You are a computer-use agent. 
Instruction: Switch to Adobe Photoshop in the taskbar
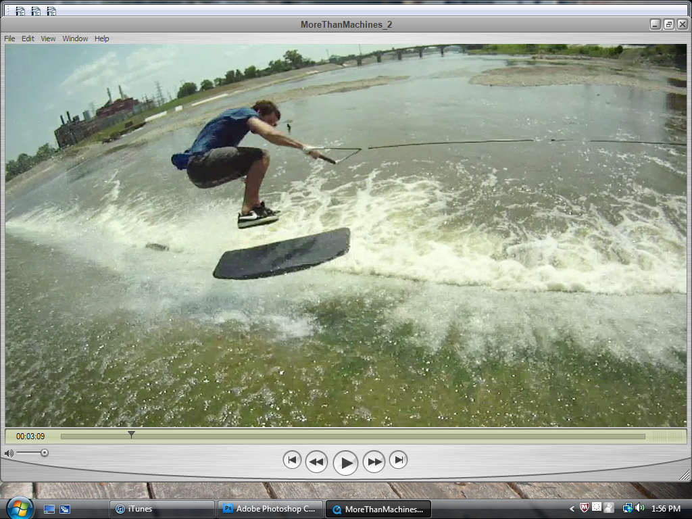[270, 509]
